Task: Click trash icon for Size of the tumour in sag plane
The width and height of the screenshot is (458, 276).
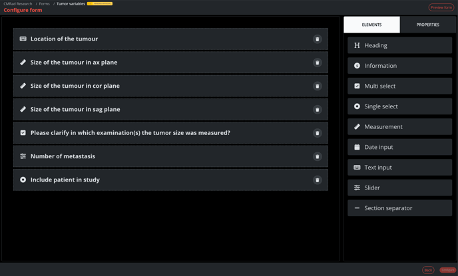Action: coord(318,110)
